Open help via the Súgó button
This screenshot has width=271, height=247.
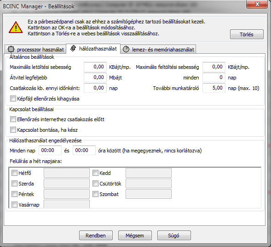click(174, 236)
